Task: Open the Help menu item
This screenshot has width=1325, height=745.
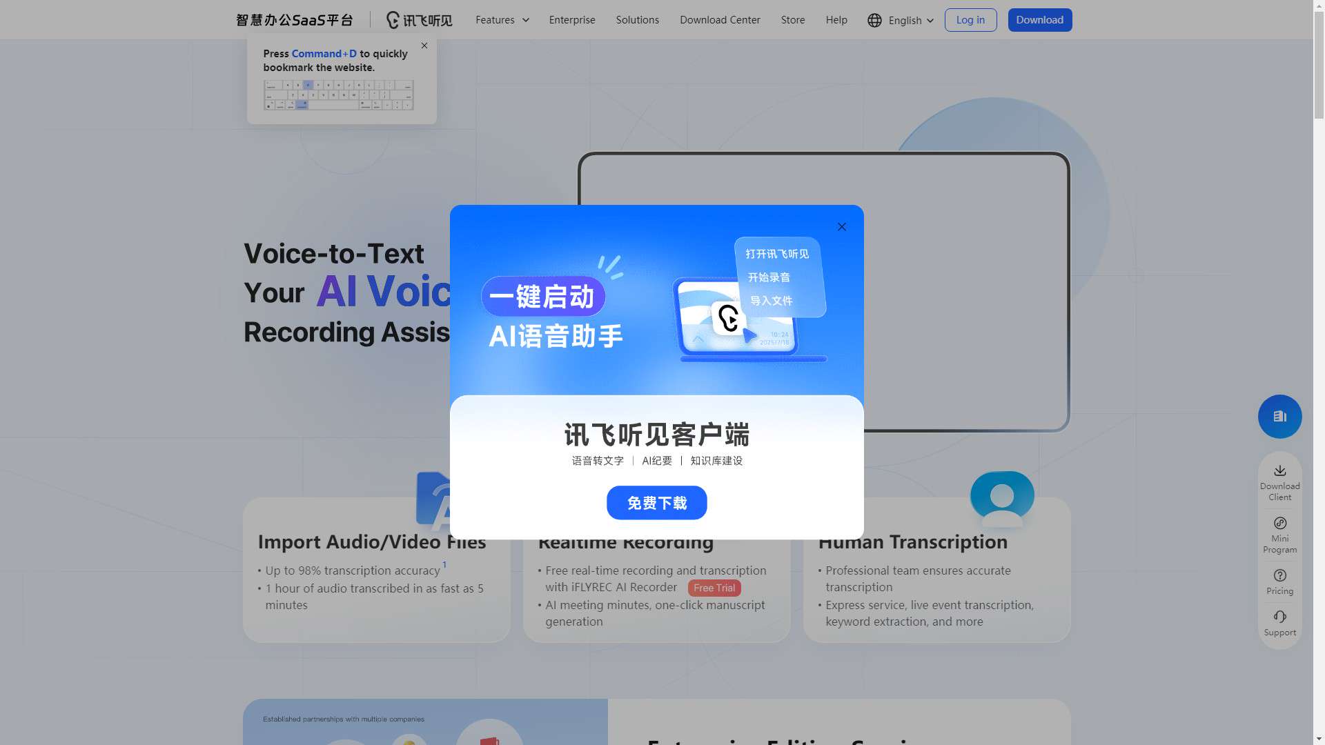Action: coord(836,20)
